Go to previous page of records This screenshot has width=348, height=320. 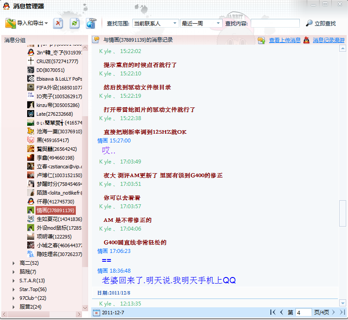pyautogui.click(x=281, y=312)
